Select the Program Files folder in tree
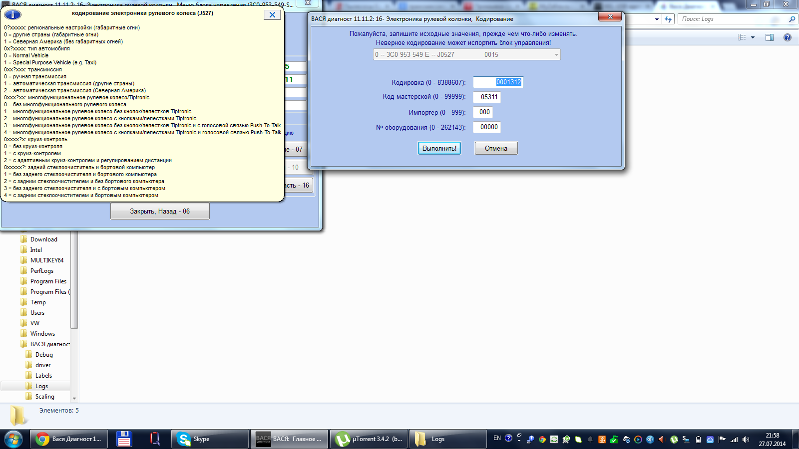This screenshot has width=799, height=449. (x=48, y=281)
